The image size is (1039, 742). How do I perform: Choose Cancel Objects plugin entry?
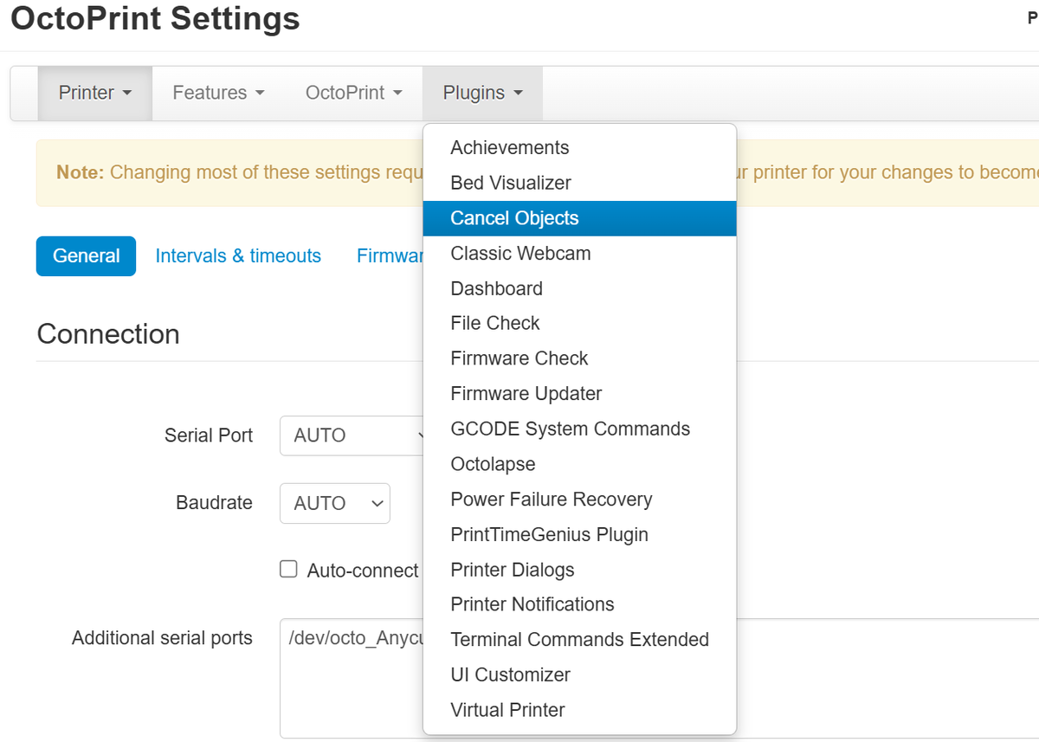click(579, 218)
